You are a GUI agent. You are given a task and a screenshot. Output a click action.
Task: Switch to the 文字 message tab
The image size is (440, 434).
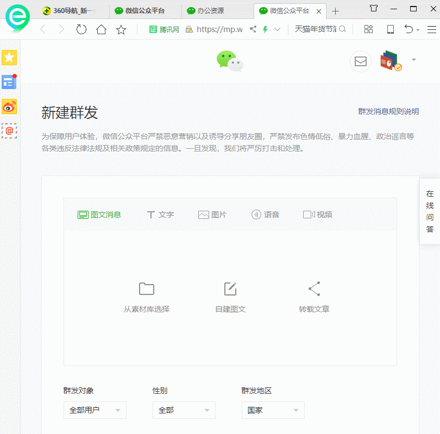coord(160,215)
